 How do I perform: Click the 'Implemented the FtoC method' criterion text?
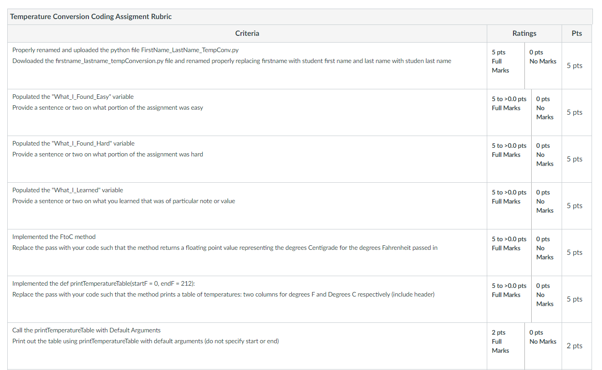tap(54, 237)
